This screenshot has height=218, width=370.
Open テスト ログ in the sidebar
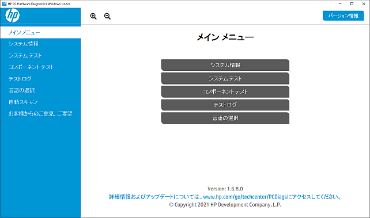click(x=40, y=79)
